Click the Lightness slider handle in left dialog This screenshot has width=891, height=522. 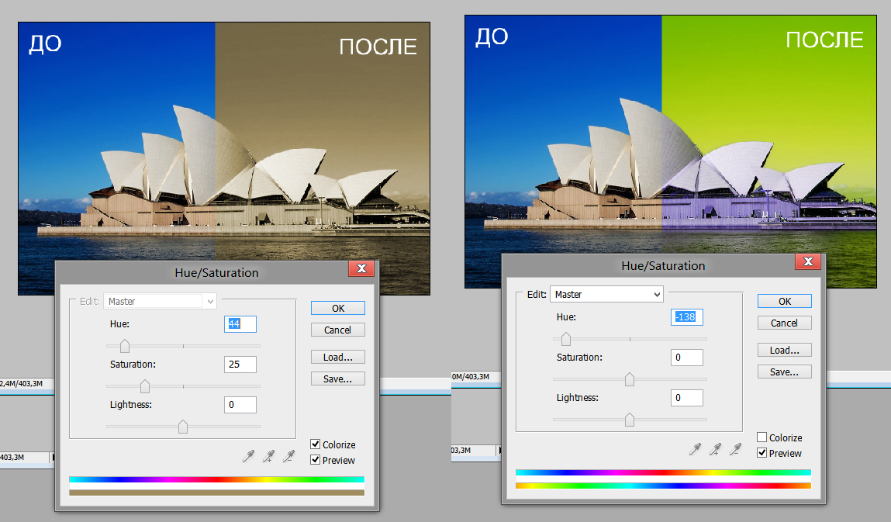click(183, 427)
